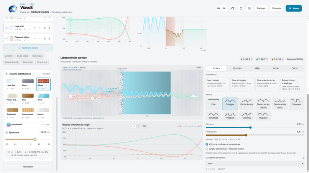Switch language to EN
Screen dimensions: 309x173
click(x=224, y=8)
